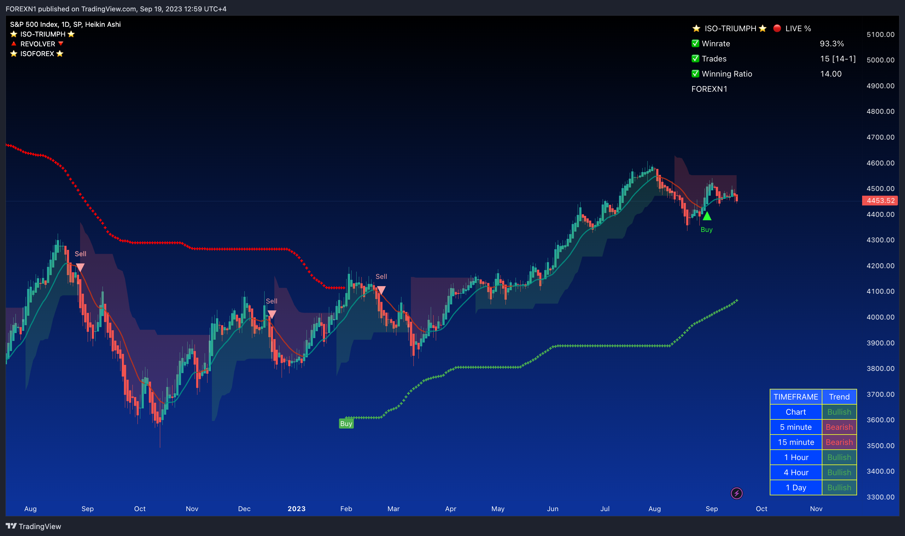This screenshot has height=536, width=905.
Task: Click the Chart row Bullish cell
Action: [839, 412]
